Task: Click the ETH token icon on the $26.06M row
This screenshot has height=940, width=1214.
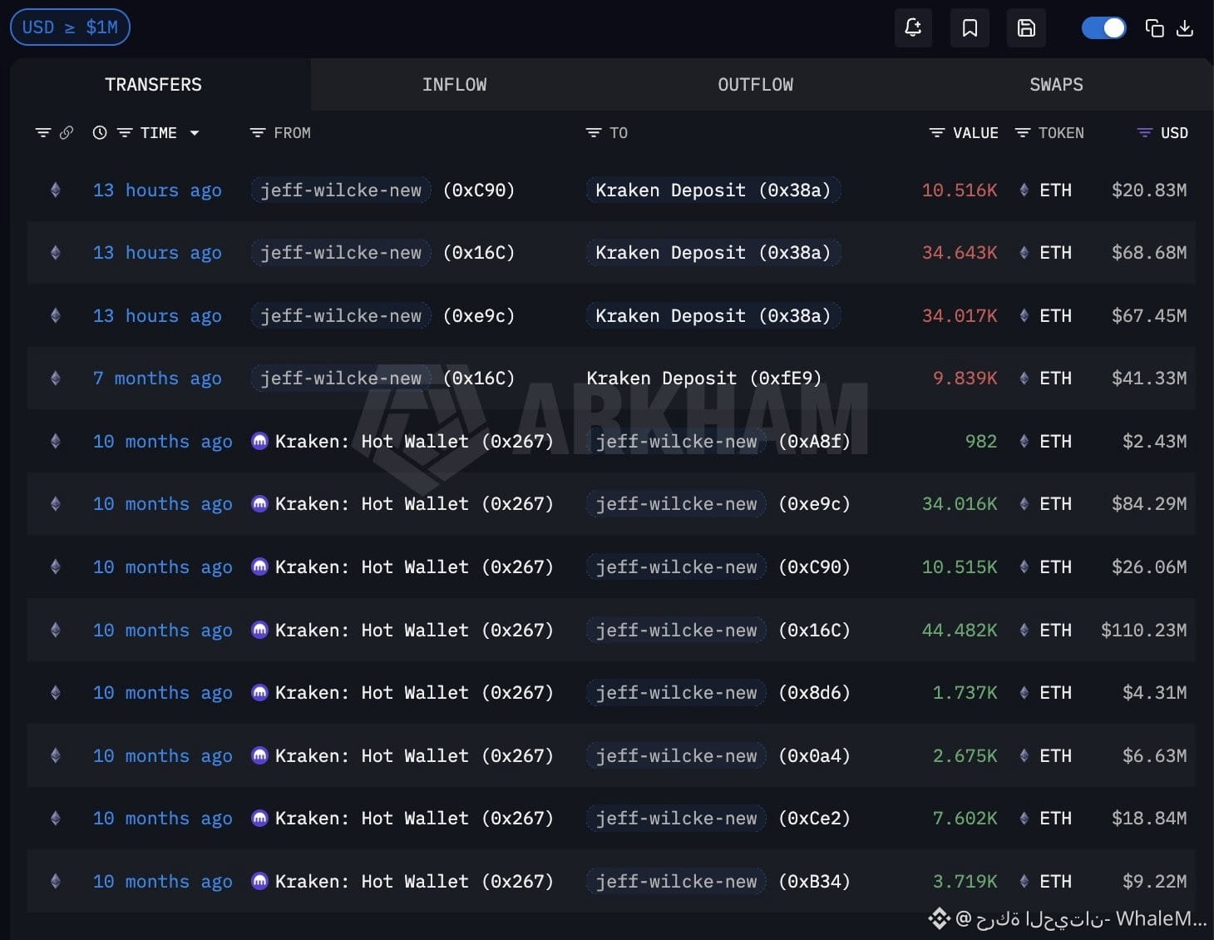Action: (1024, 566)
